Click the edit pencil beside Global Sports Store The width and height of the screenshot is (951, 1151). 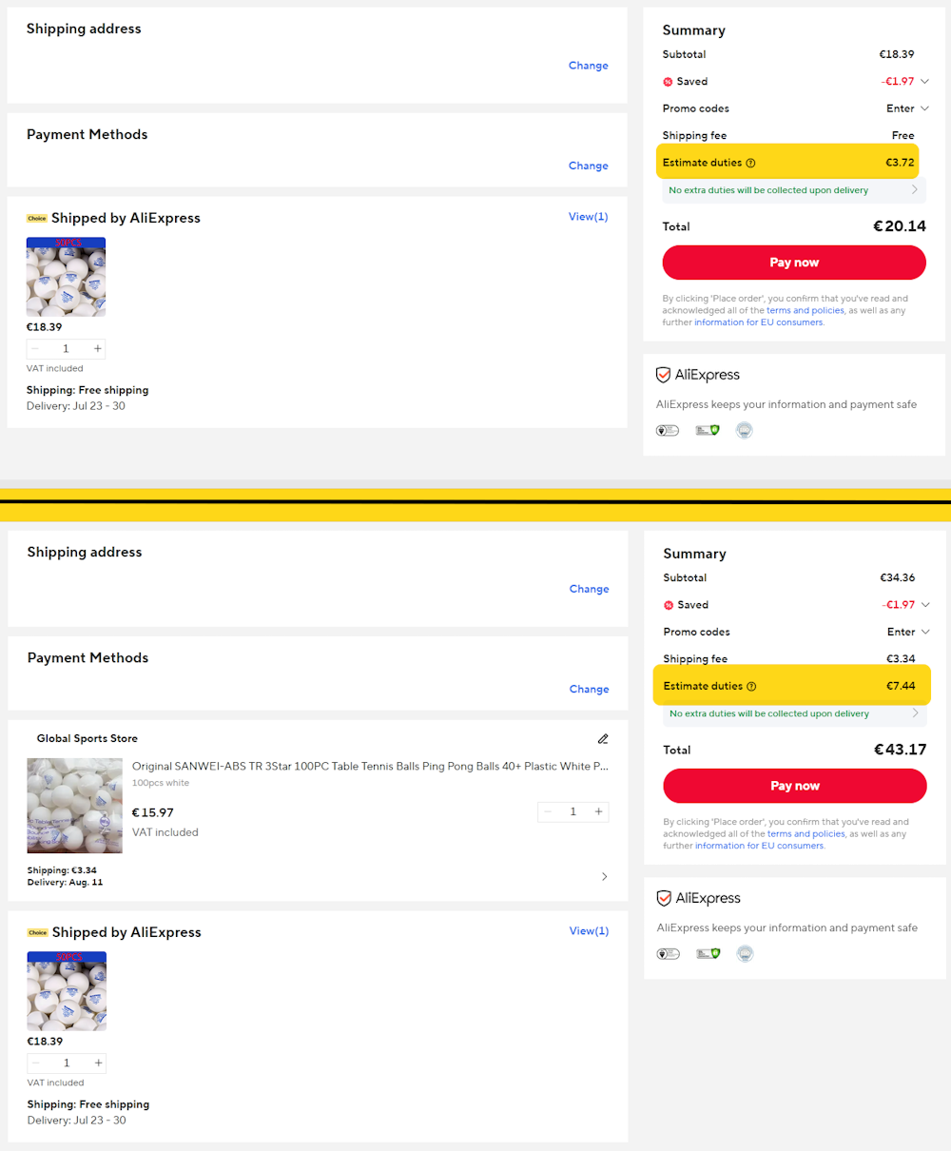click(x=603, y=738)
